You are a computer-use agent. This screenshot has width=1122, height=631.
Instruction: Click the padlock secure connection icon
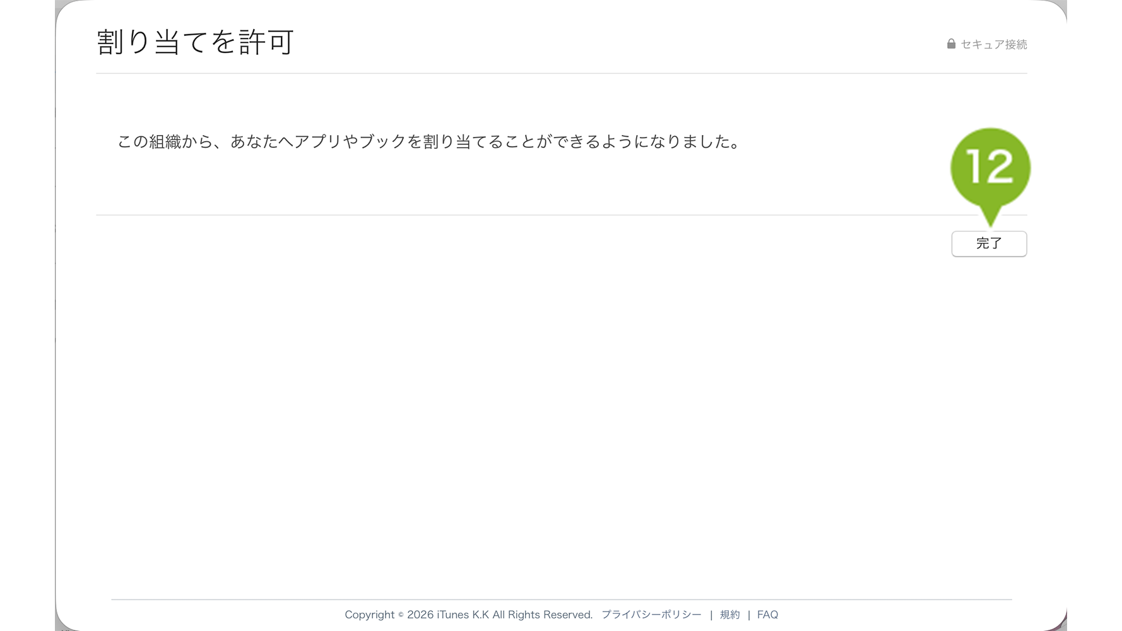pos(951,44)
